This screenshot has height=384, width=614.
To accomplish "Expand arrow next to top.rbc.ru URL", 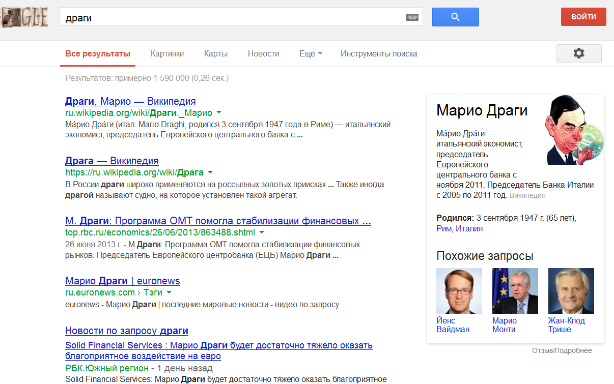I will click(262, 232).
